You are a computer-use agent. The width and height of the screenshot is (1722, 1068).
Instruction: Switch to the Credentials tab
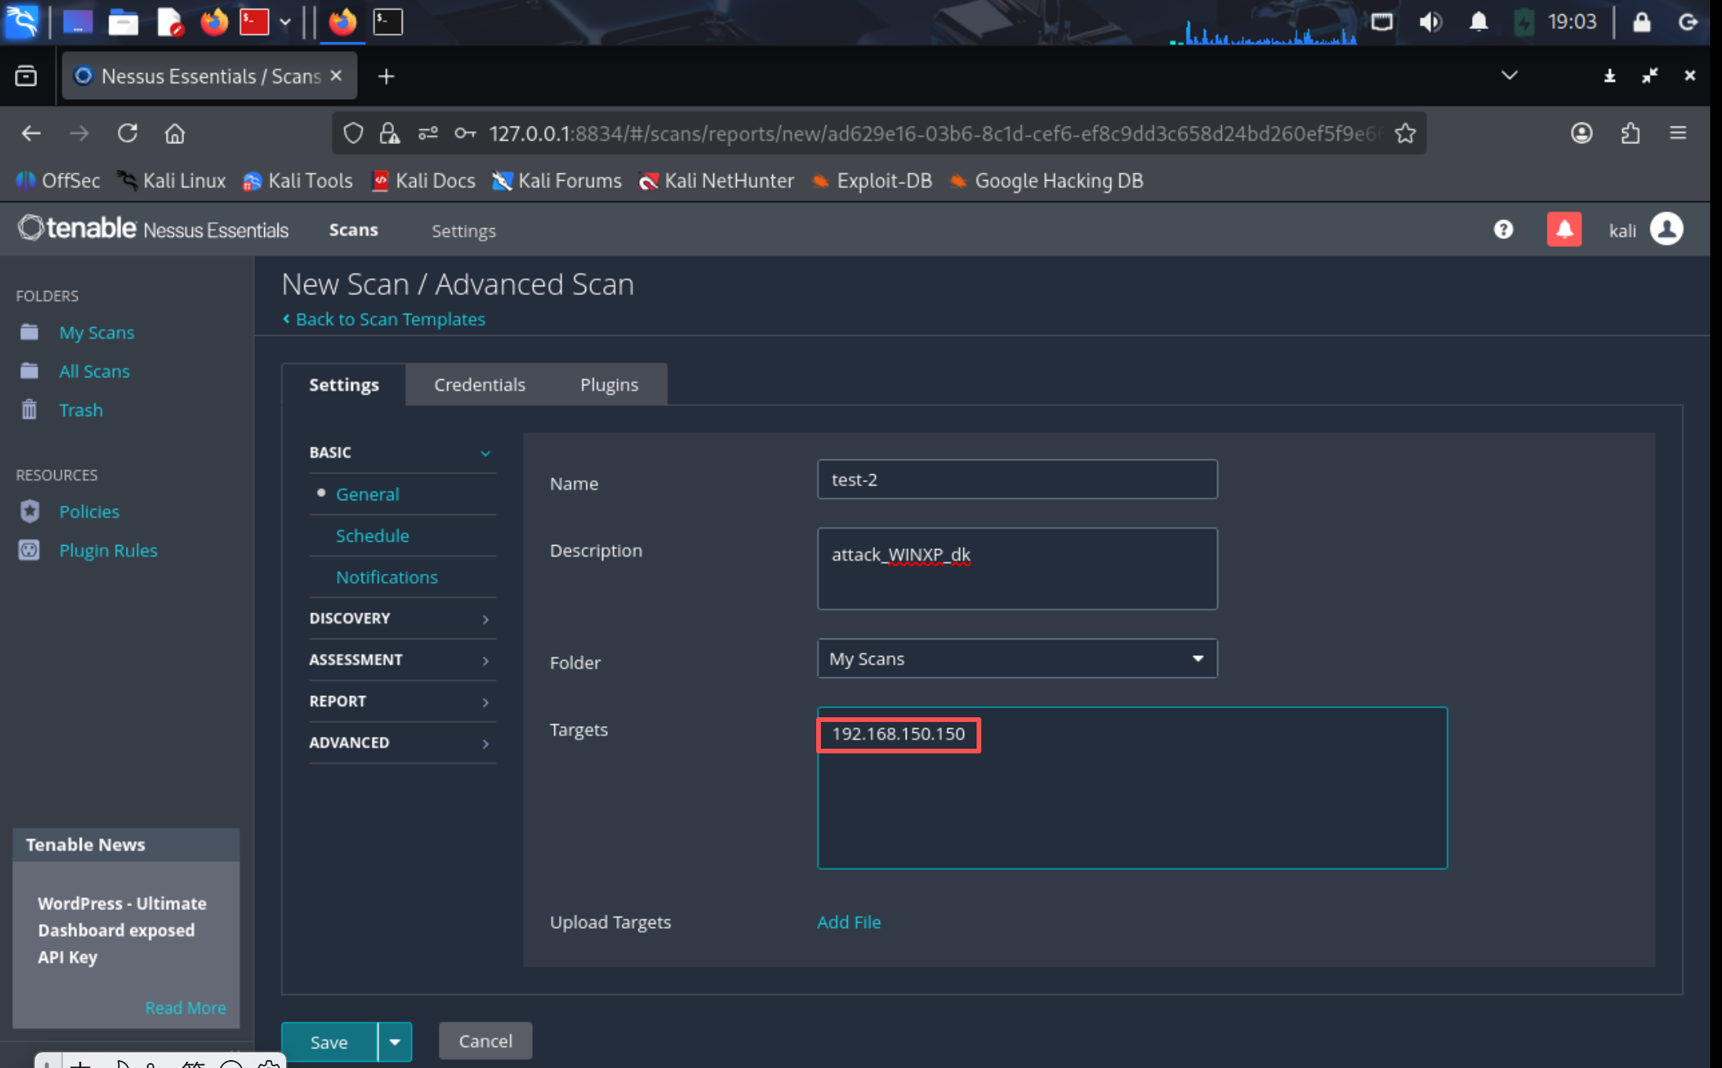point(480,385)
